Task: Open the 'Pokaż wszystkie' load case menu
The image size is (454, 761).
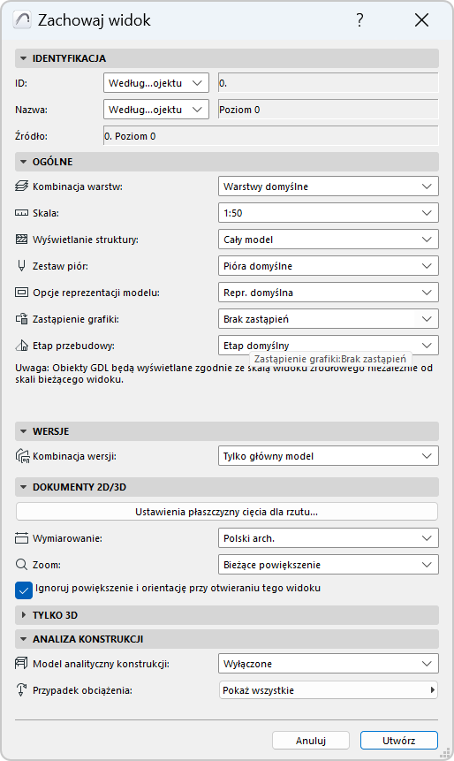Action: (329, 690)
